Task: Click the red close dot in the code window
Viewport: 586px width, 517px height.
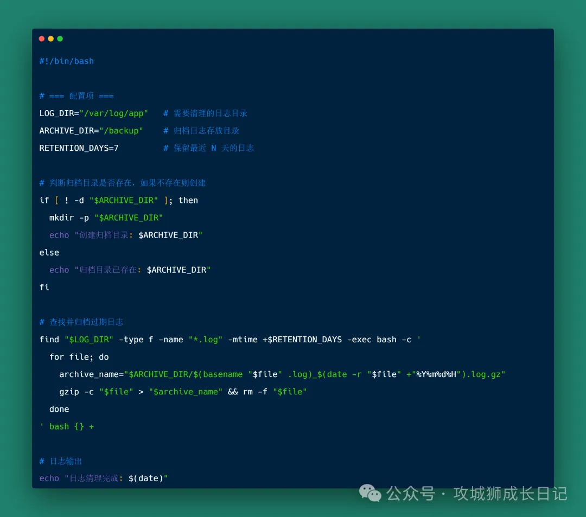Action: (42, 39)
